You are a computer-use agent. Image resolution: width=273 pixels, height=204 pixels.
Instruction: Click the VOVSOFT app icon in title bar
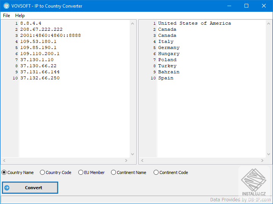click(x=6, y=6)
